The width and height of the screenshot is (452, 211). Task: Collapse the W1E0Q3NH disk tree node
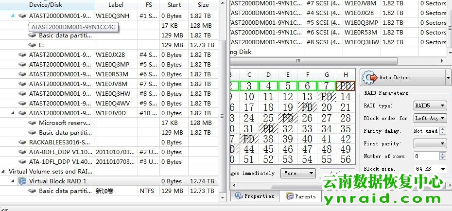(x=13, y=16)
